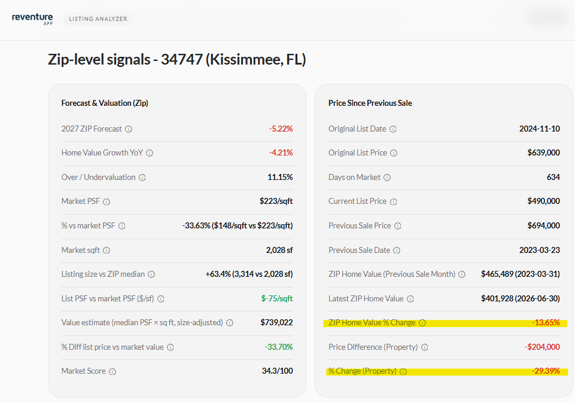Click the $223/sqft Market PSF value
The height and width of the screenshot is (403, 575).
[x=276, y=201]
